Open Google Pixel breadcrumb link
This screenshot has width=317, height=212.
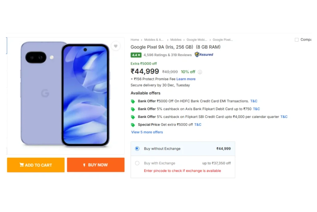(223, 40)
